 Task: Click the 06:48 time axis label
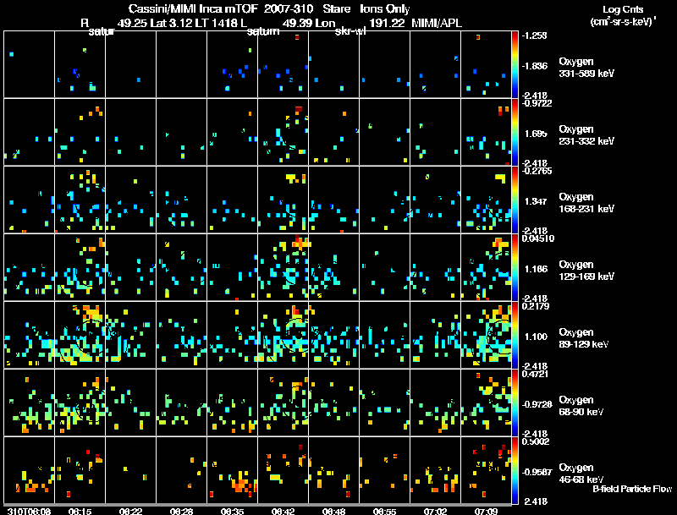[x=333, y=511]
